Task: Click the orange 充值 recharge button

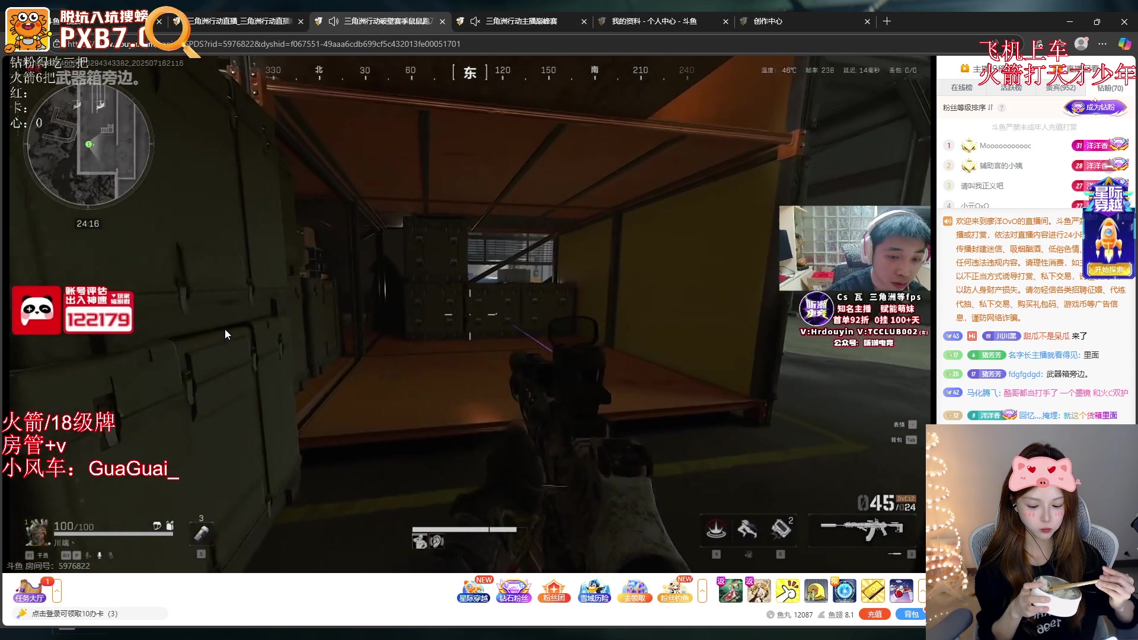Action: pos(874,615)
